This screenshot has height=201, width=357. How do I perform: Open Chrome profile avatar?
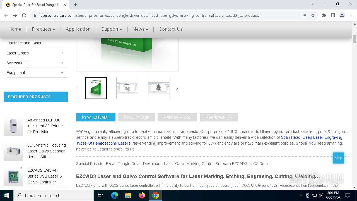342,15
